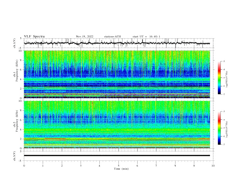This screenshot has width=240, height=186.
Task: Click the "ch.1(V)" waveform axis label
Action: (15, 43)
